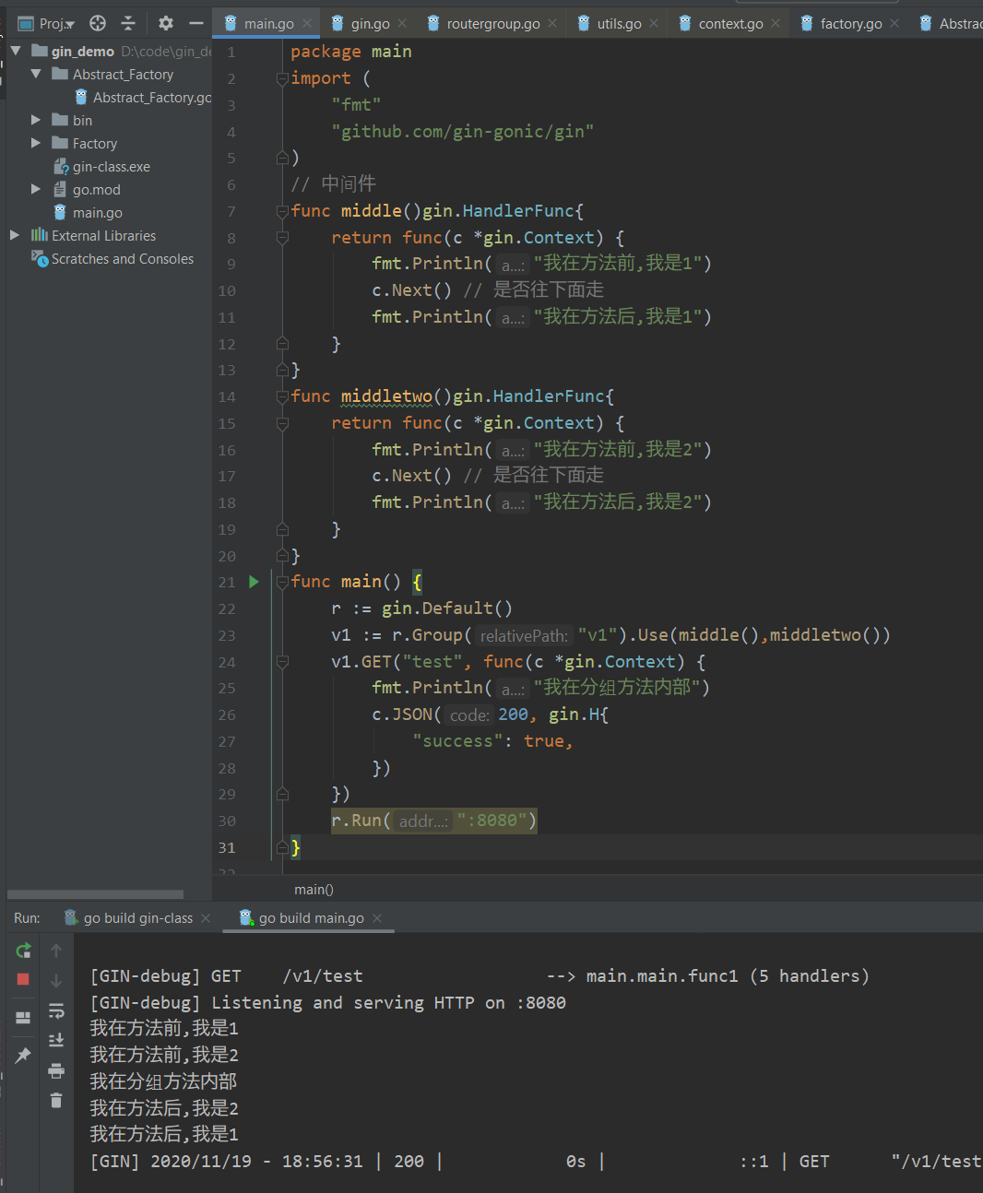Hide the Project panel (minus icon)

(196, 23)
